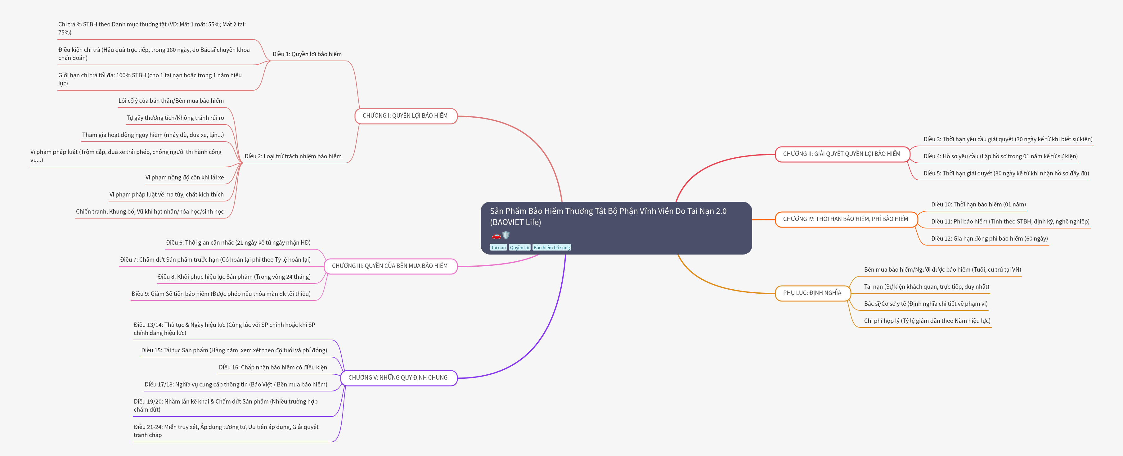Click 'CHƯƠNG IV: THỜI HẠN BẢO HIỂM, PHÍ BẢO HIỂM'
This screenshot has height=456, width=1123.
pyautogui.click(x=845, y=219)
